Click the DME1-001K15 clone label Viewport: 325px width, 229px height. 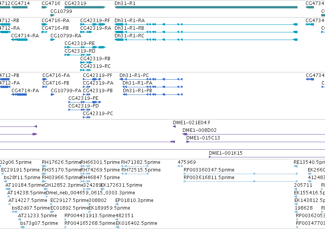(226, 153)
